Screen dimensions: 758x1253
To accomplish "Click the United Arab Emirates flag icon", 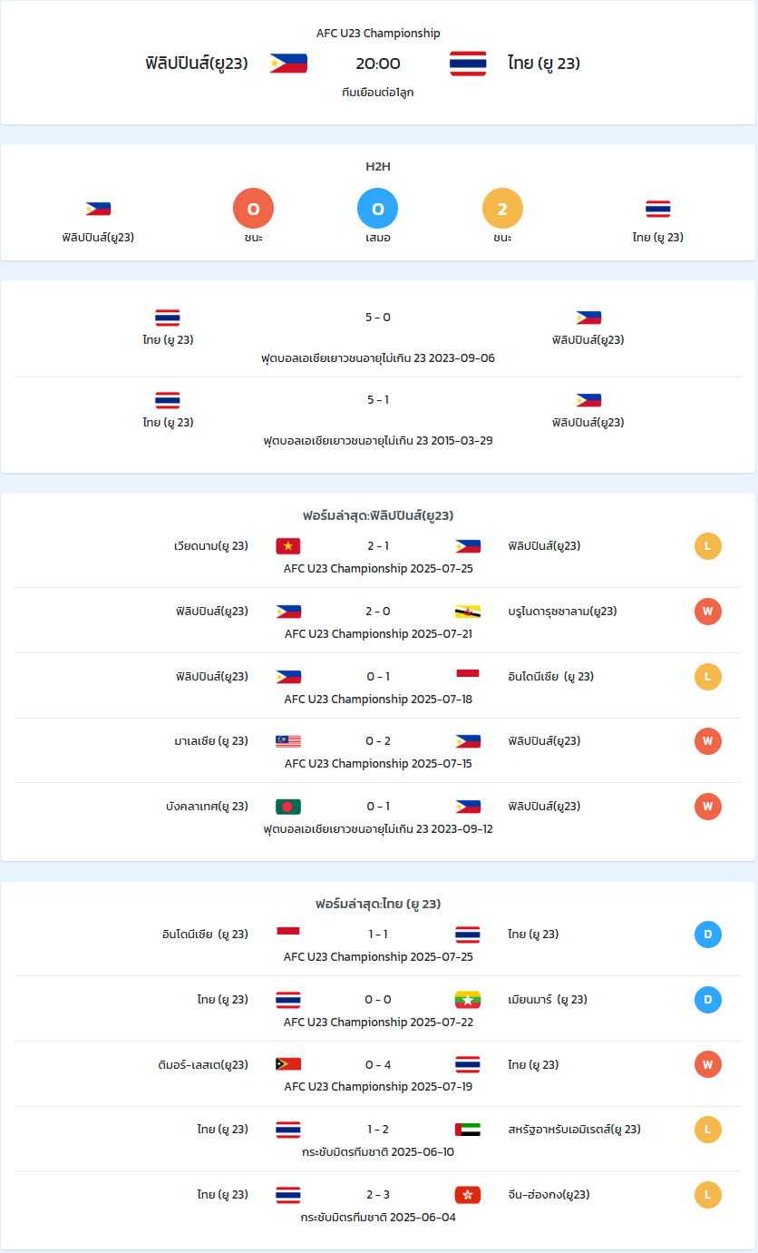I will pyautogui.click(x=468, y=1130).
